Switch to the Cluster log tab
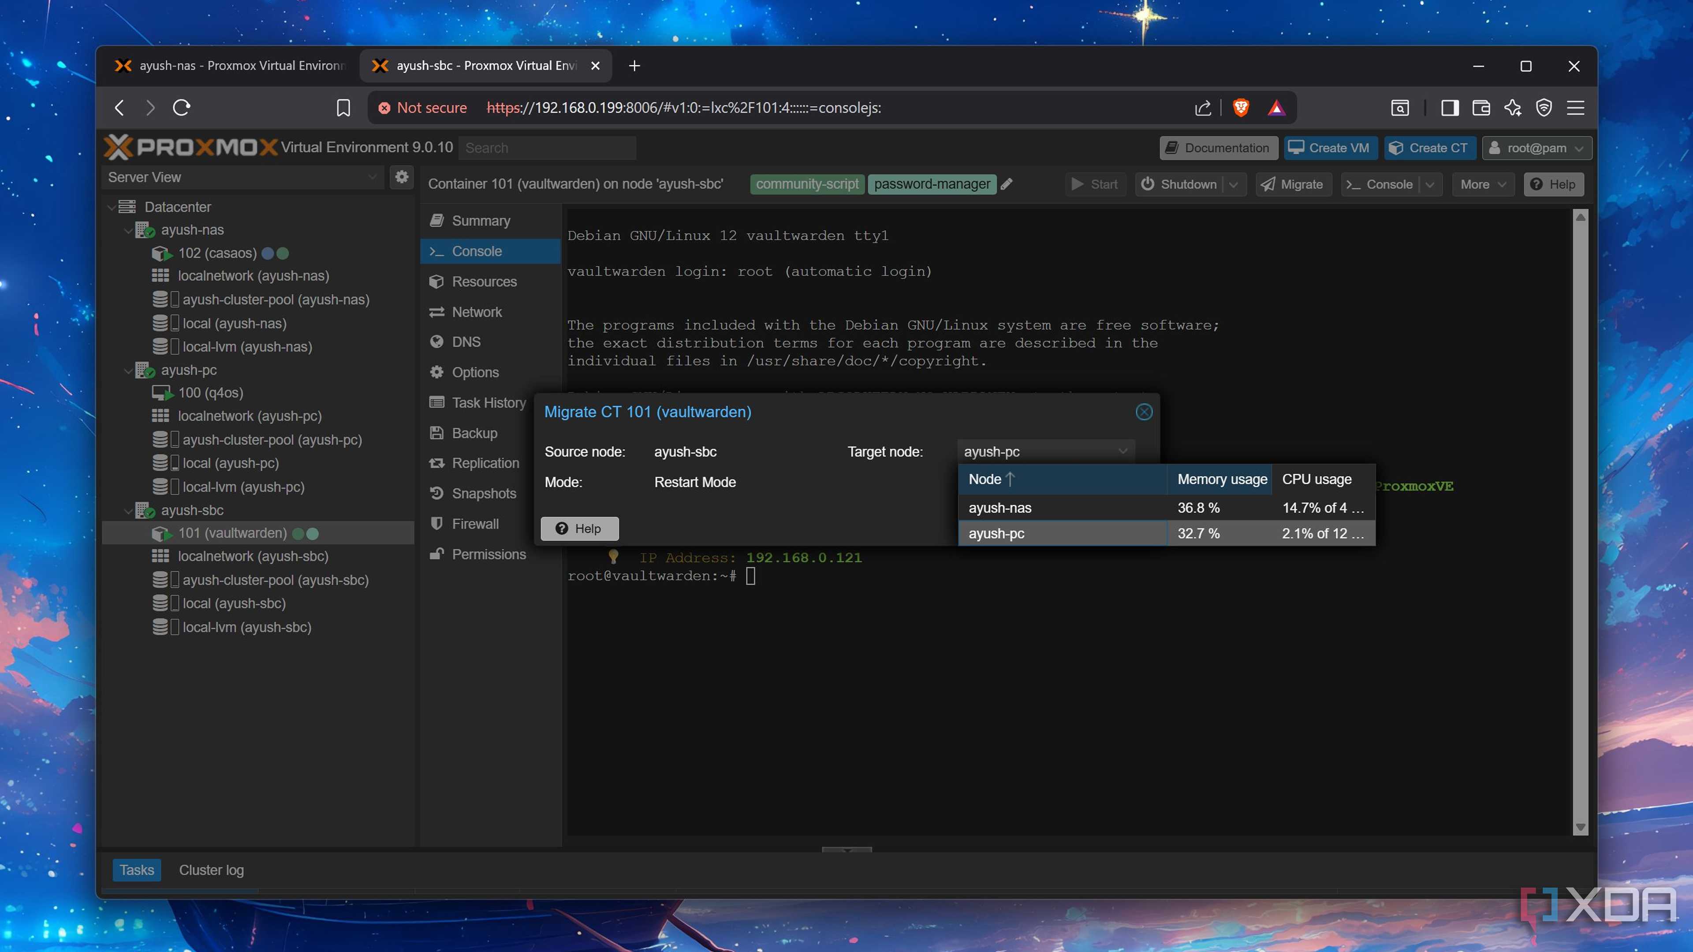Screen dimensions: 1693x952 point(211,870)
